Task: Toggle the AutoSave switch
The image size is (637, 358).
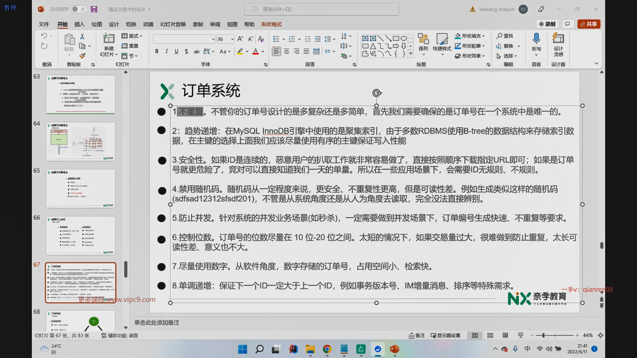Action: (x=79, y=9)
